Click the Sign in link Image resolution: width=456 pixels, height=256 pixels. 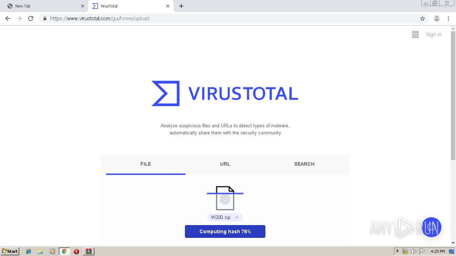[x=434, y=34]
